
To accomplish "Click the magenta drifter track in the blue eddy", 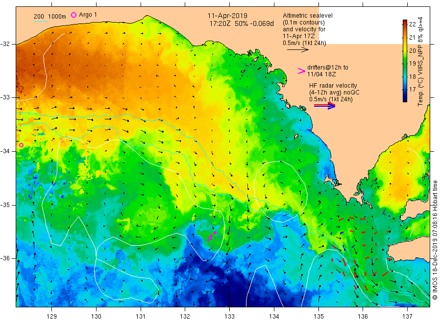I will tap(212, 236).
